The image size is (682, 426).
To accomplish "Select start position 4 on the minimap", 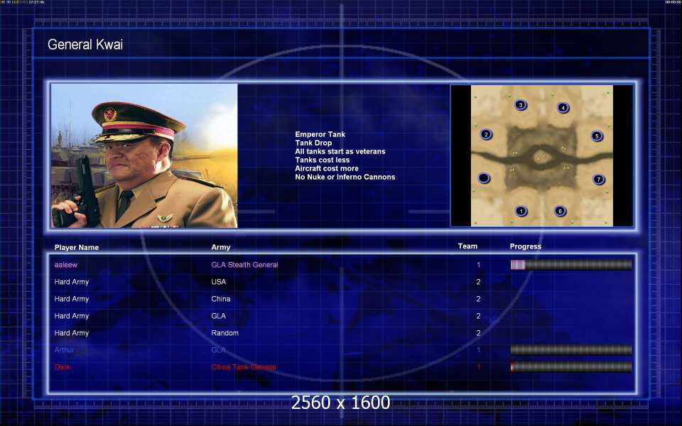I will [x=563, y=107].
